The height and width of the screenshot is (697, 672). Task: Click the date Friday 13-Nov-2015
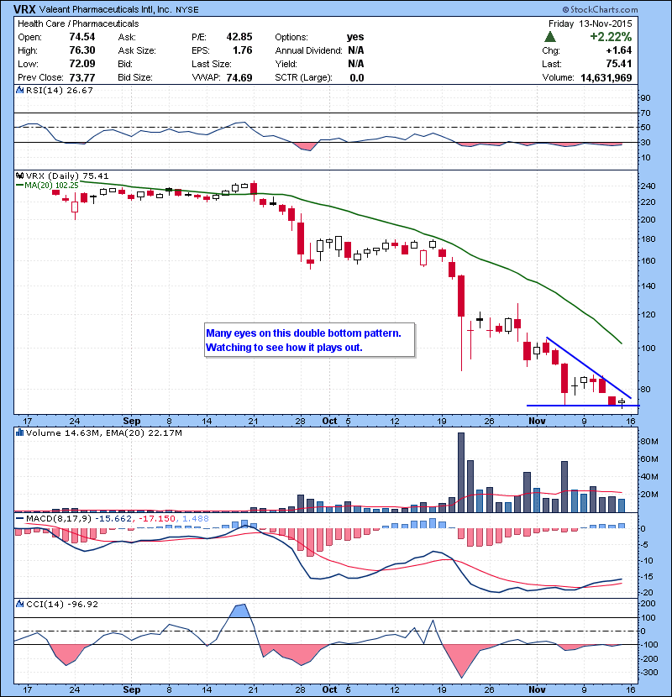click(591, 24)
